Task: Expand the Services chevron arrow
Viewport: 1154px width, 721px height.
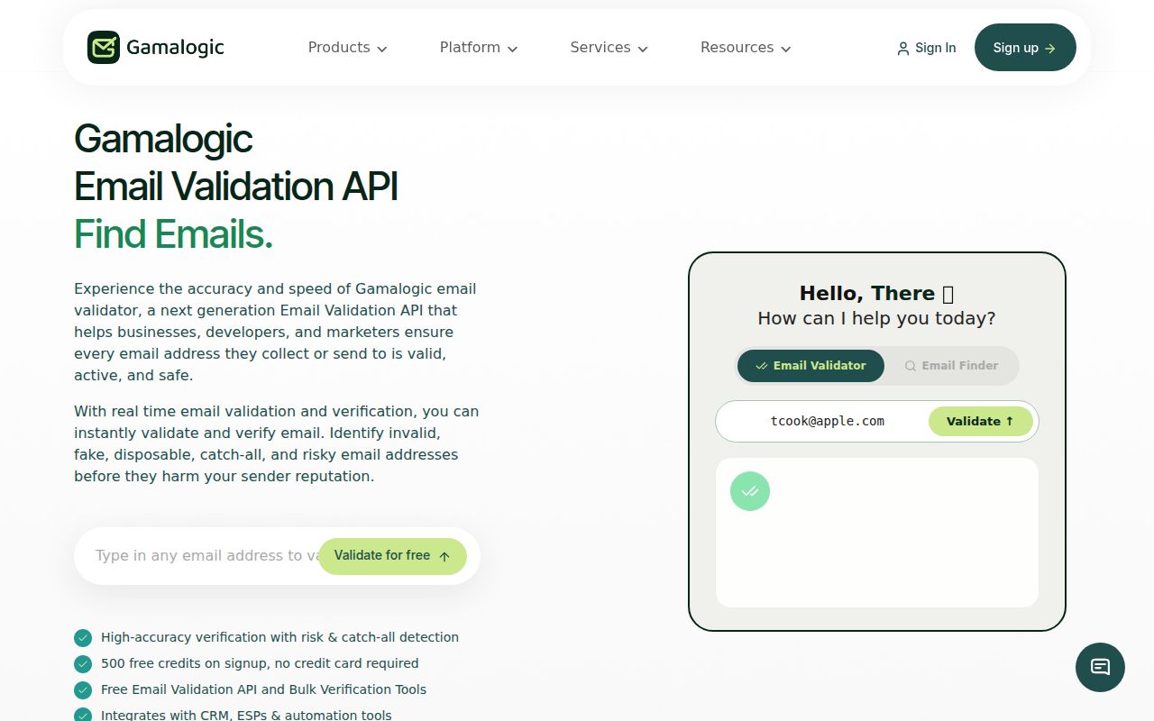Action: 643,49
